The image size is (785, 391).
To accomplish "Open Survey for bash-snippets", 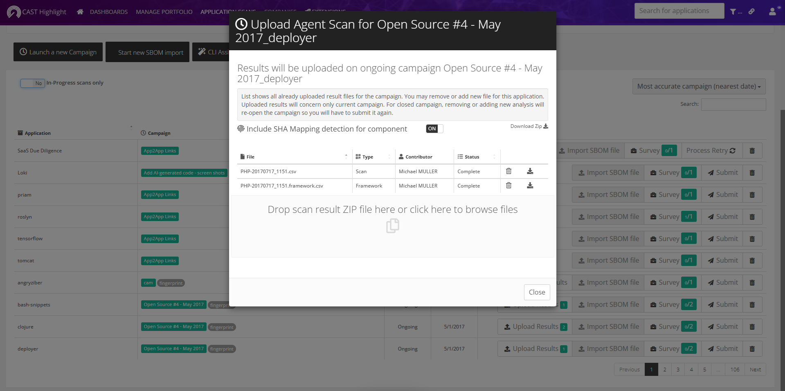I will (x=673, y=304).
